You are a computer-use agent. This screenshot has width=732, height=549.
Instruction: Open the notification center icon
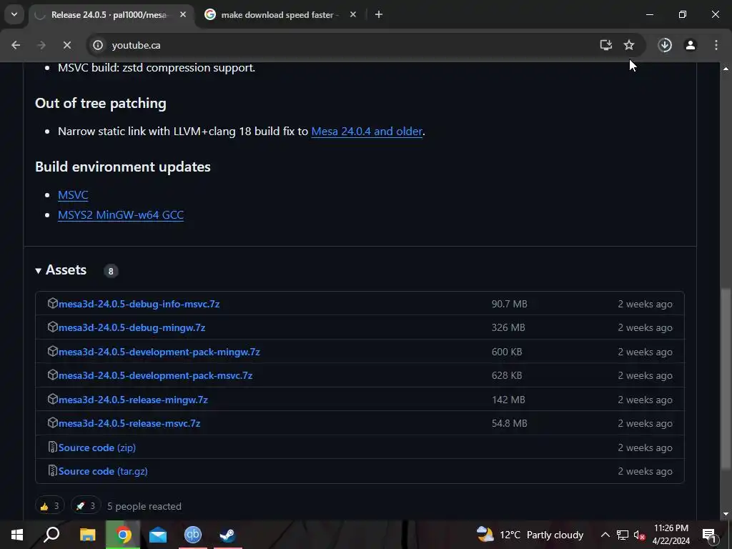(x=709, y=535)
